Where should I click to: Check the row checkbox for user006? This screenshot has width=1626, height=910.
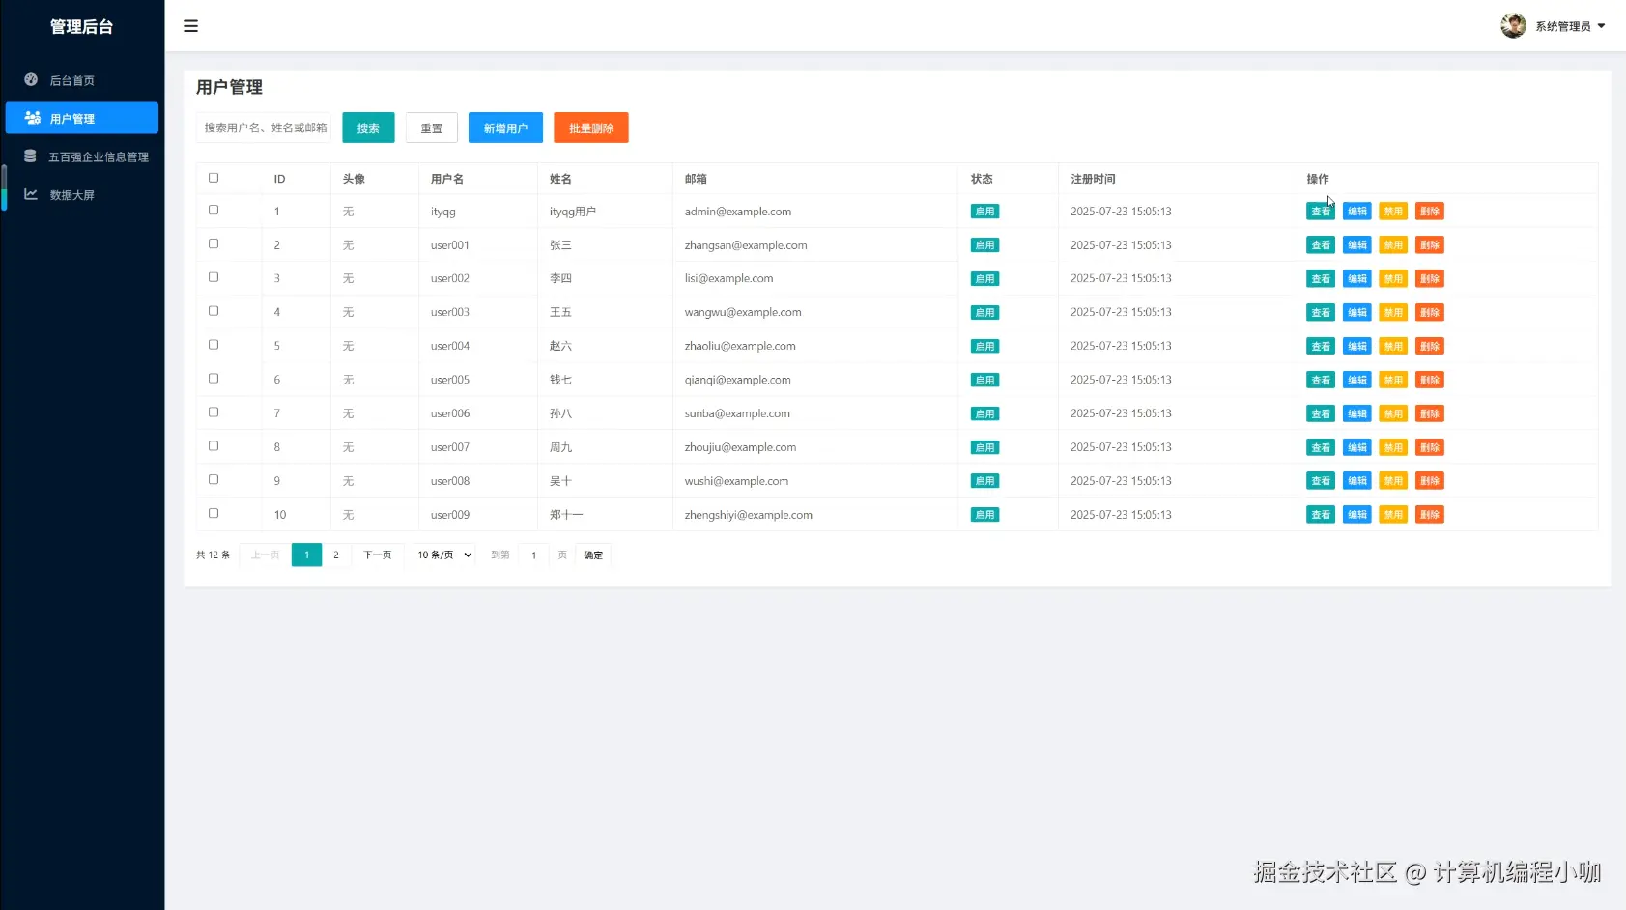(x=214, y=412)
